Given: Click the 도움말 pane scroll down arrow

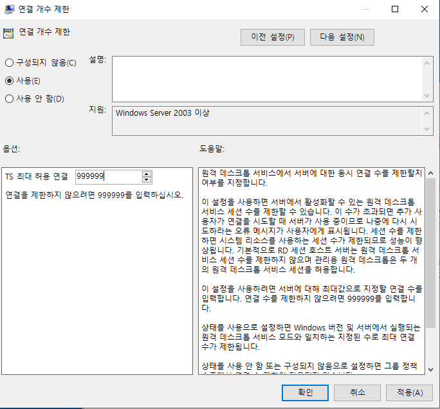Looking at the screenshot, I should [x=431, y=369].
